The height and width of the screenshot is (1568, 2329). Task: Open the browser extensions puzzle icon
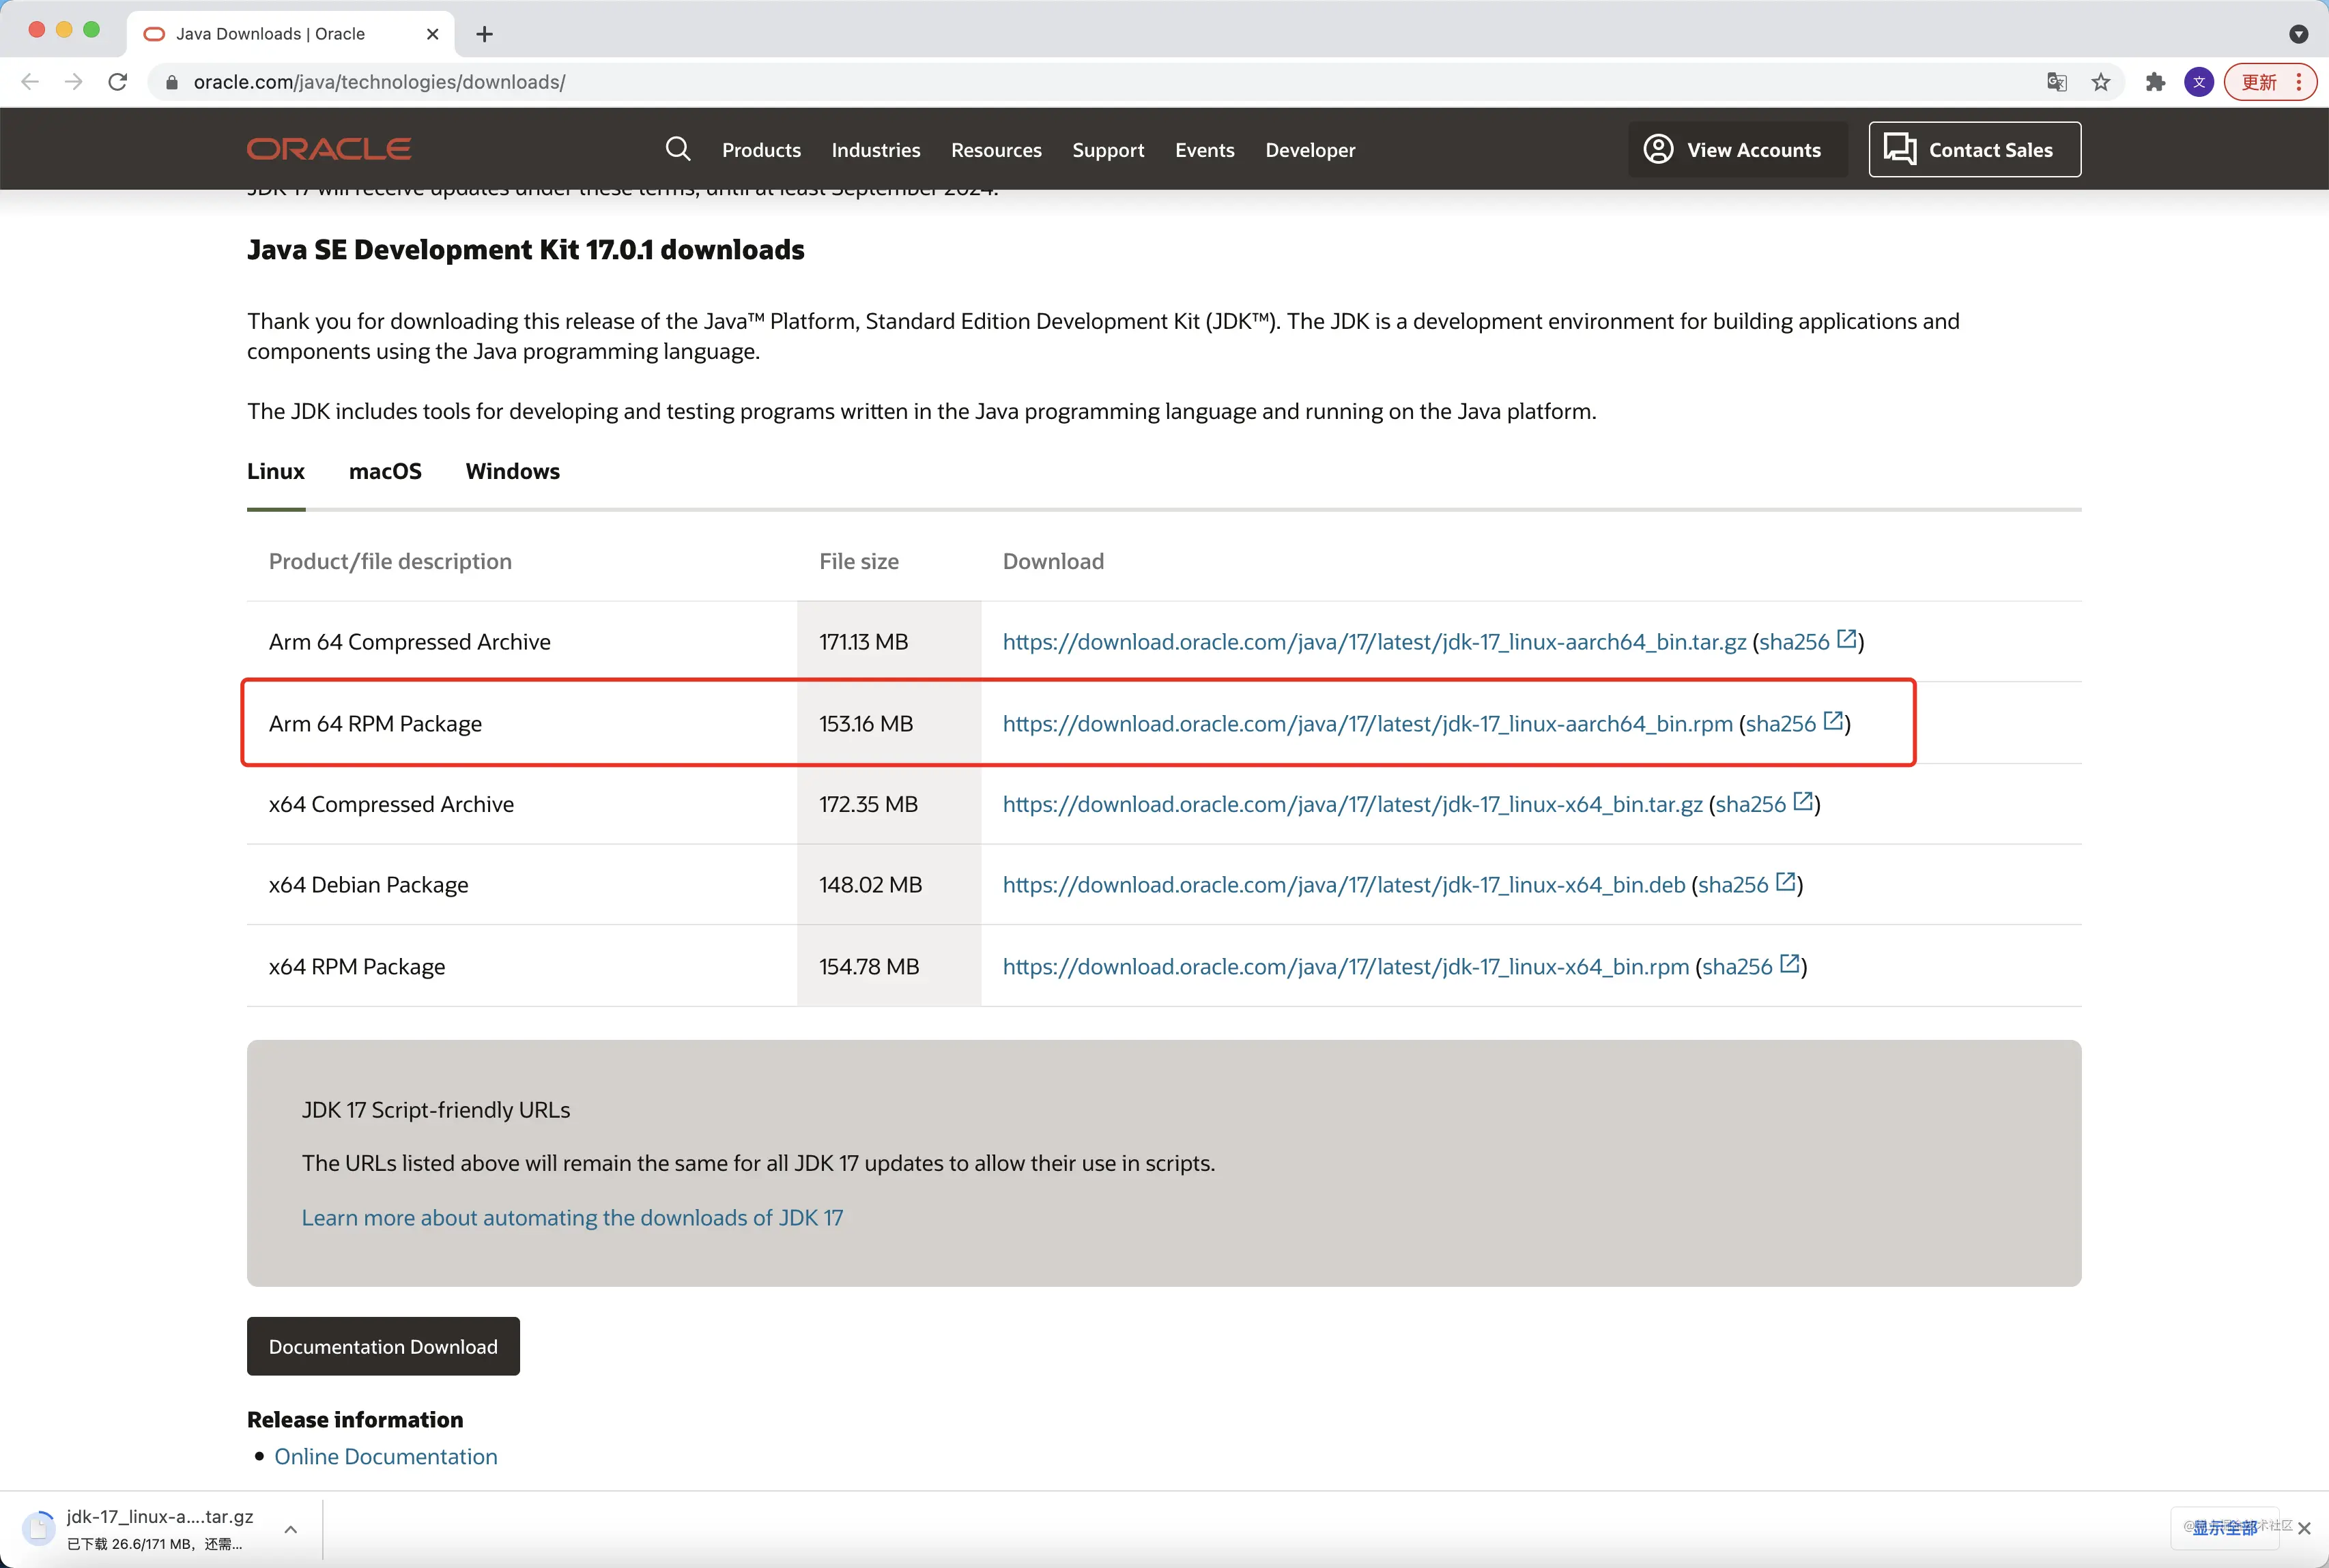[x=2155, y=82]
